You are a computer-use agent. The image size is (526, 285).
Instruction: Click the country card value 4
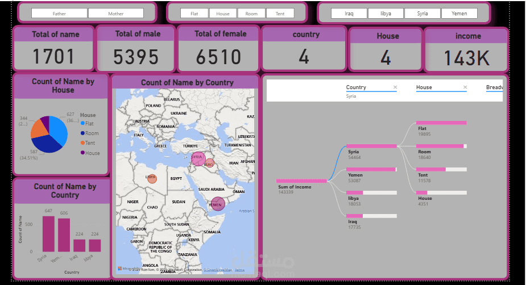(304, 56)
